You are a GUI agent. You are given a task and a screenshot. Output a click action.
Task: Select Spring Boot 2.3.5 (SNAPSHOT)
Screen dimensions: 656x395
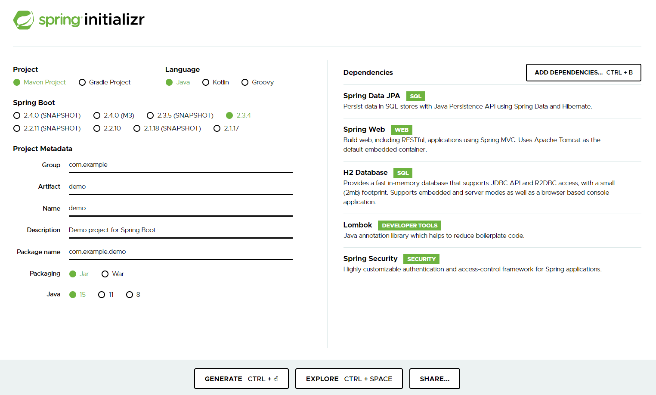180,115
